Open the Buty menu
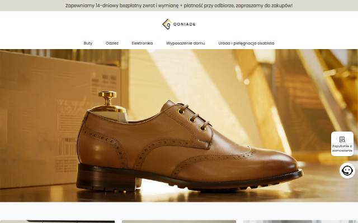The height and width of the screenshot is (223, 358). point(88,43)
